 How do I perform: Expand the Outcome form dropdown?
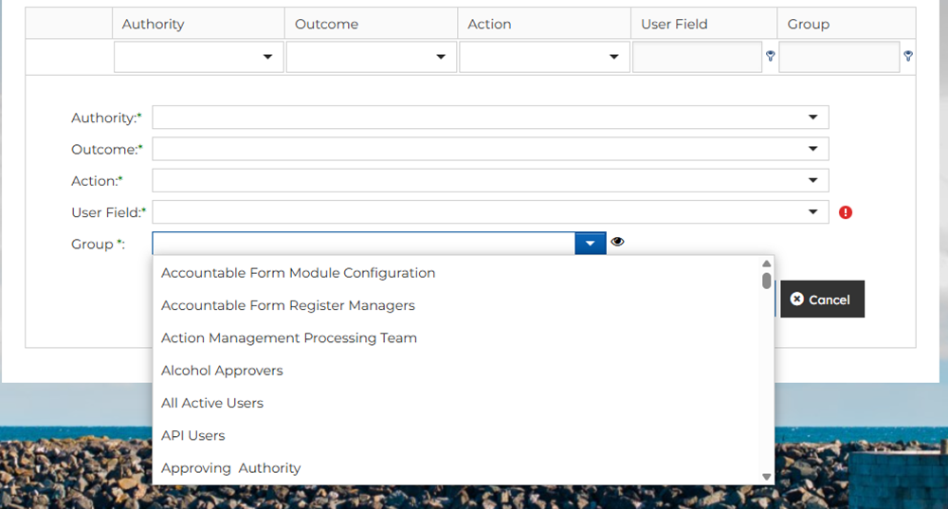click(x=812, y=149)
